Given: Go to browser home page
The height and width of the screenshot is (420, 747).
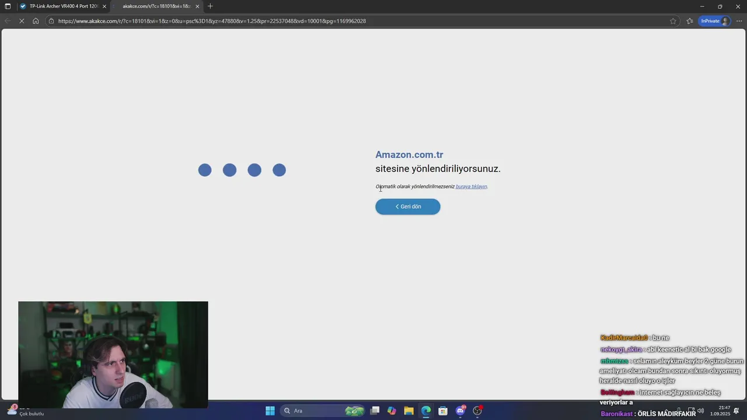Looking at the screenshot, I should pos(36,21).
